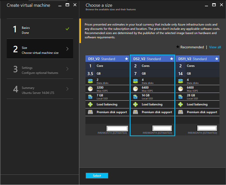The image size is (226, 185).
Task: Click the data disks icon in DS2_V2 card
Action: [x=136, y=81]
